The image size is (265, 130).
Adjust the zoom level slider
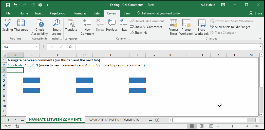coord(233,126)
